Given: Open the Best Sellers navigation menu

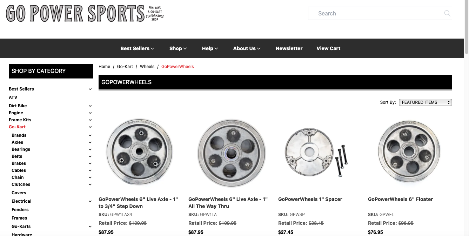Looking at the screenshot, I should [x=137, y=48].
